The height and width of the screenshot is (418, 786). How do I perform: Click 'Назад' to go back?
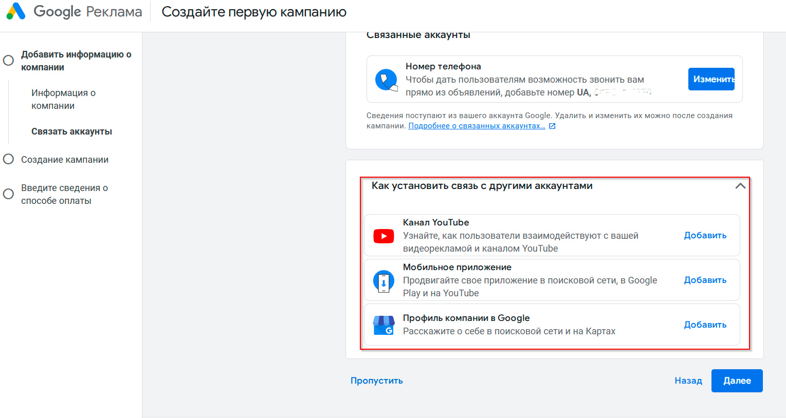coord(688,381)
